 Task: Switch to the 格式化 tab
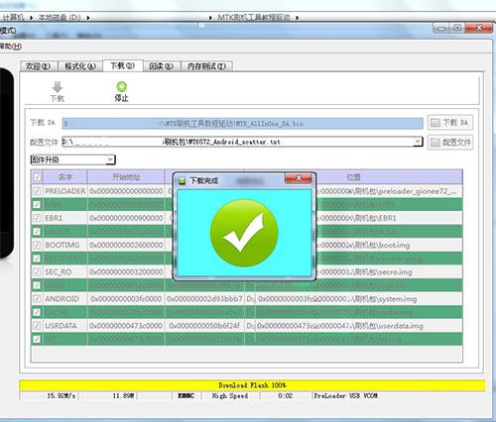click(80, 66)
